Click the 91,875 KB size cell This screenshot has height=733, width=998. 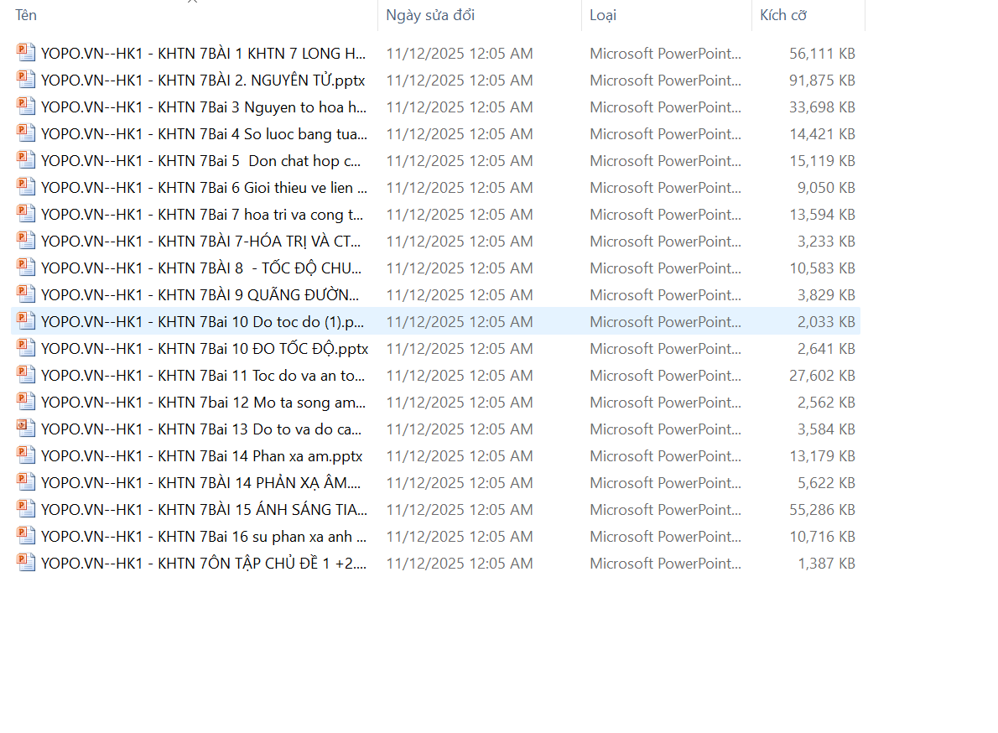coord(821,80)
